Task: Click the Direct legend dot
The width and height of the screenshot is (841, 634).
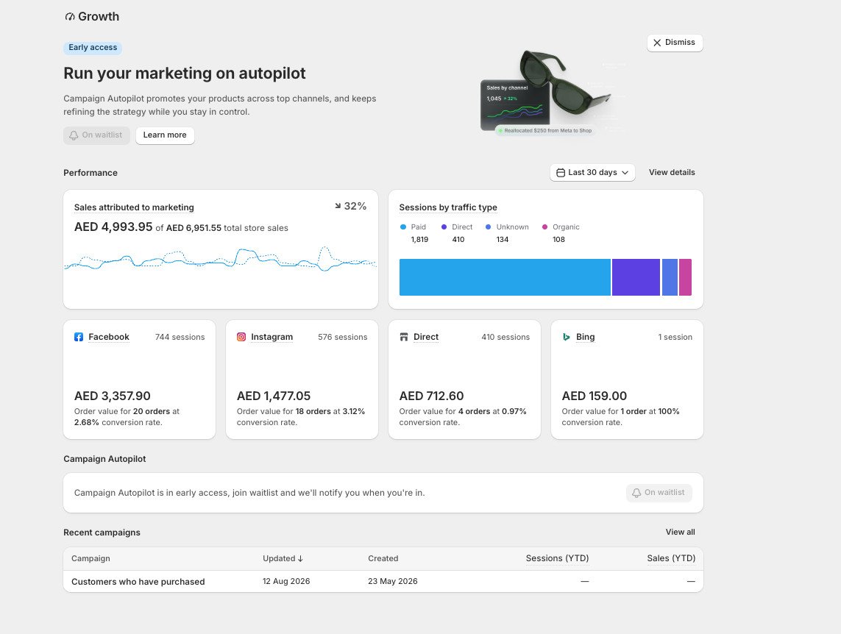Action: [444, 227]
